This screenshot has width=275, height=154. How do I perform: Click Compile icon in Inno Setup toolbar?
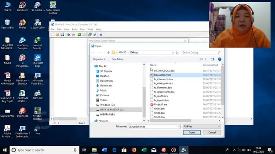pos(68,35)
